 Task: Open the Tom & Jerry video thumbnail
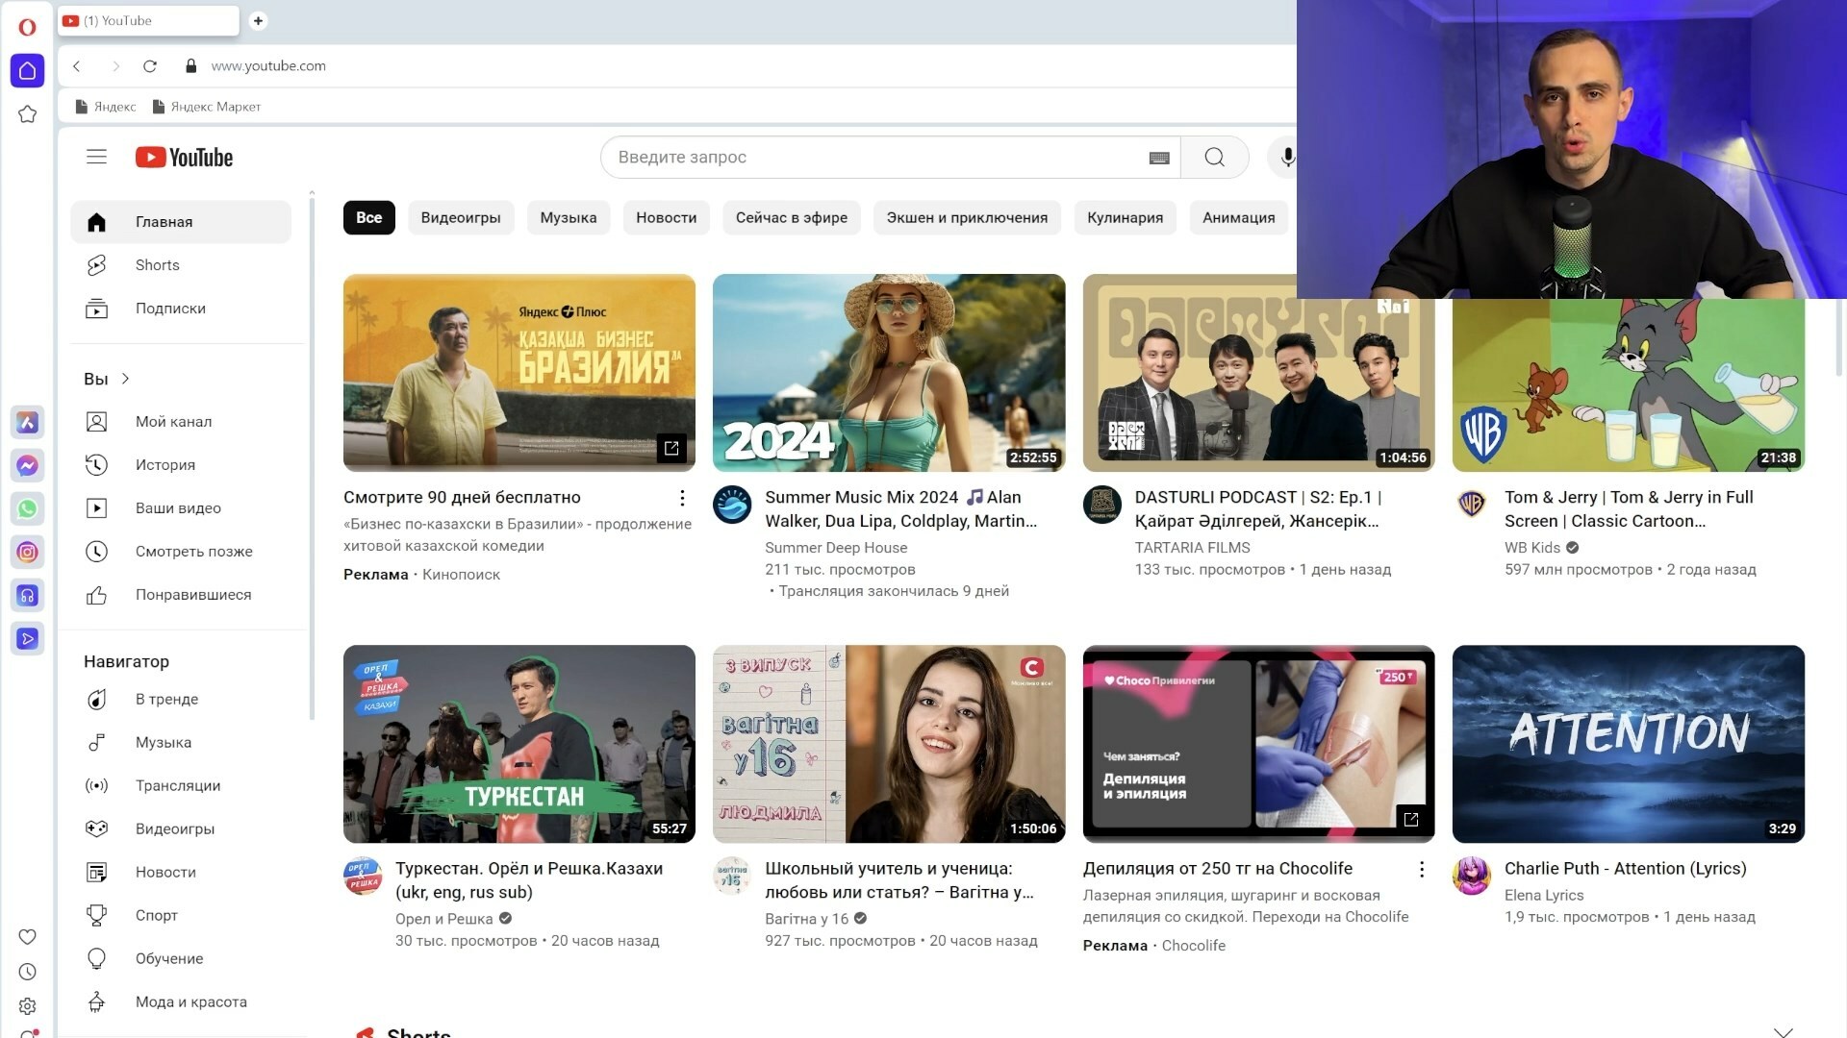point(1628,384)
